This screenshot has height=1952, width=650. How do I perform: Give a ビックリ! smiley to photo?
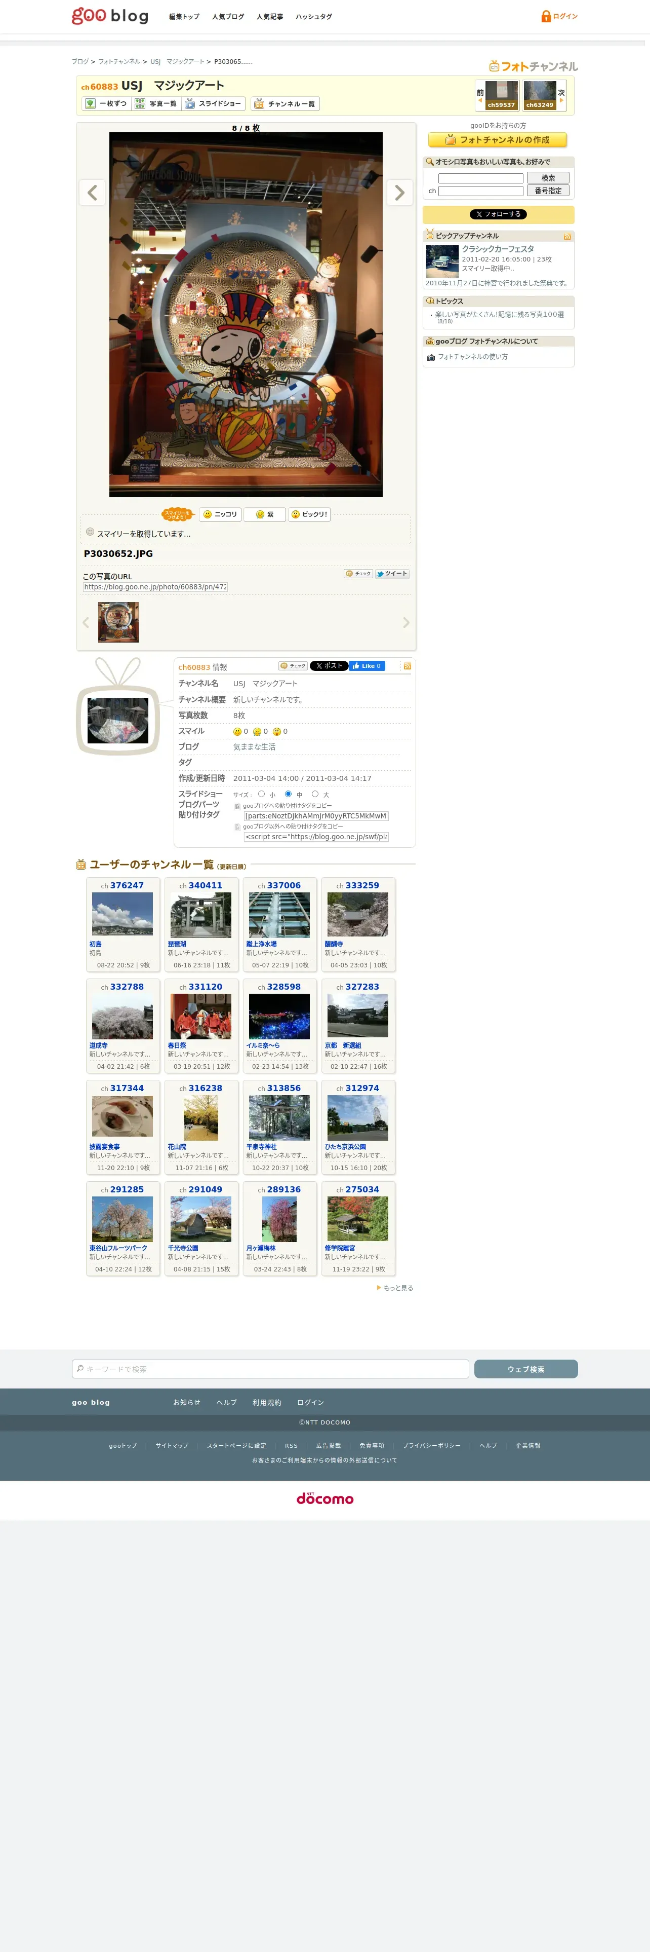309,514
